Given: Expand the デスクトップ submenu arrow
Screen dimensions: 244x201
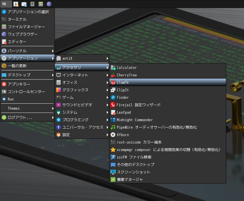Looking at the screenshot, I should (53, 75).
